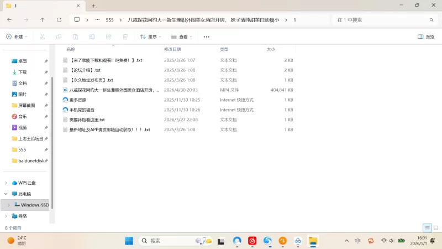Add a new Explorer tab
The width and height of the screenshot is (442, 249).
93,6
